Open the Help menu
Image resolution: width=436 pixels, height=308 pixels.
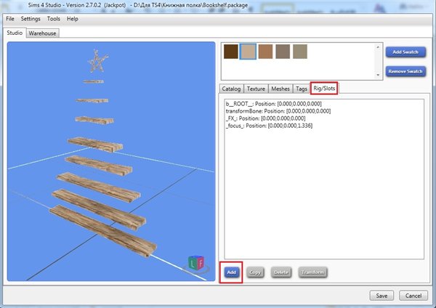coord(73,18)
